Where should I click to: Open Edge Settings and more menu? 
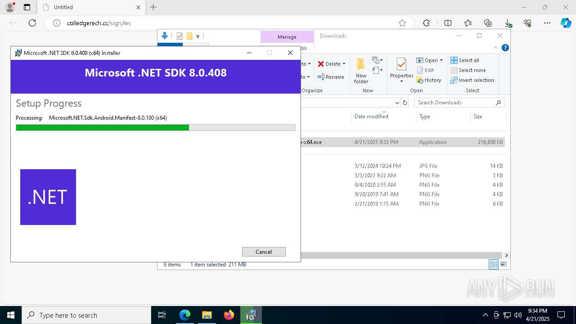pyautogui.click(x=547, y=23)
